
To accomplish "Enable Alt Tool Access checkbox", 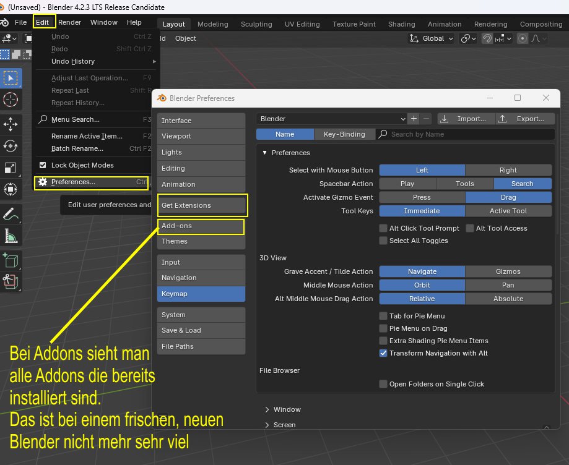I will (x=470, y=228).
